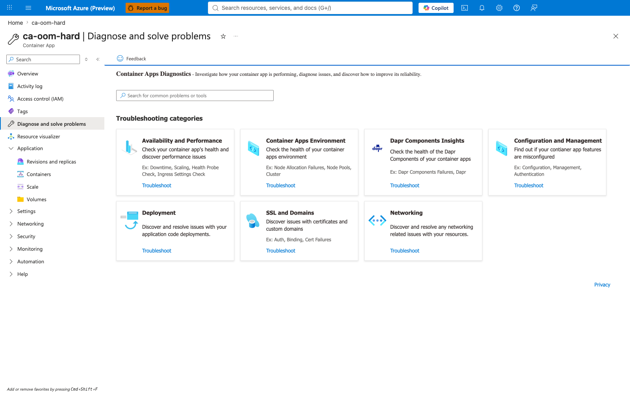This screenshot has height=393, width=630.
Task: Open the more options ellipsis by title
Action: tap(236, 36)
